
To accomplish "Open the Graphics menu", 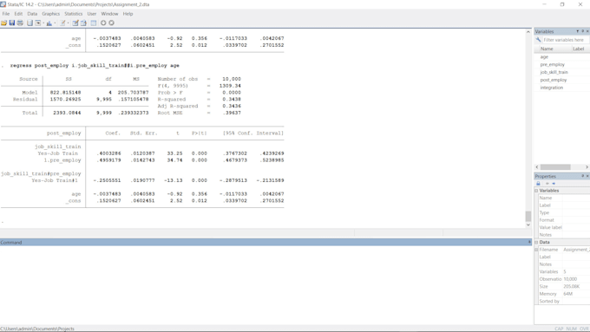I will click(51, 14).
